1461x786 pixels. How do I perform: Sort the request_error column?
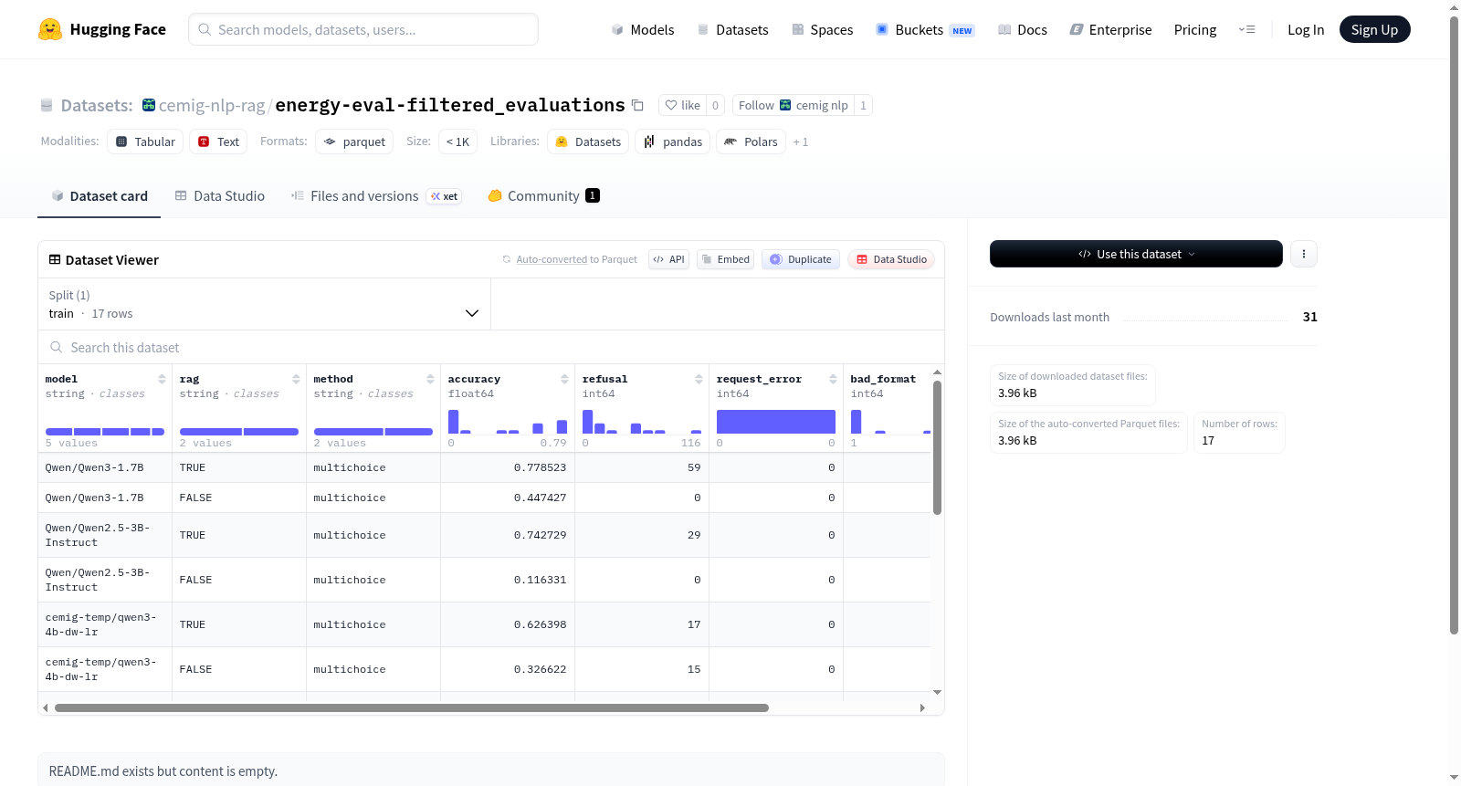pyautogui.click(x=833, y=379)
